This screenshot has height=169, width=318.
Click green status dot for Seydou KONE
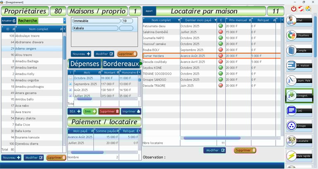221,68
